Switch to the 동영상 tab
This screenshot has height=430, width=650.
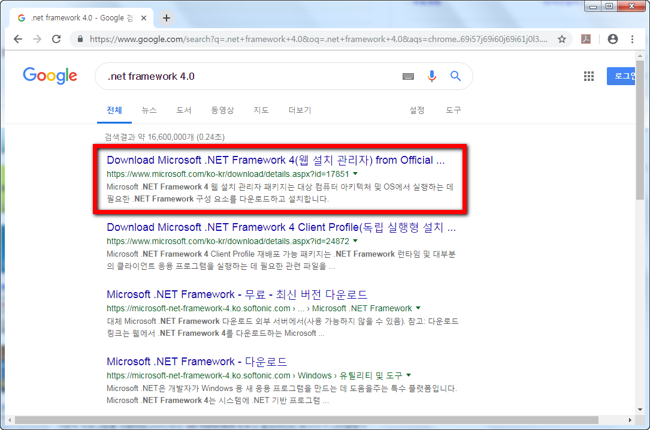(x=223, y=110)
